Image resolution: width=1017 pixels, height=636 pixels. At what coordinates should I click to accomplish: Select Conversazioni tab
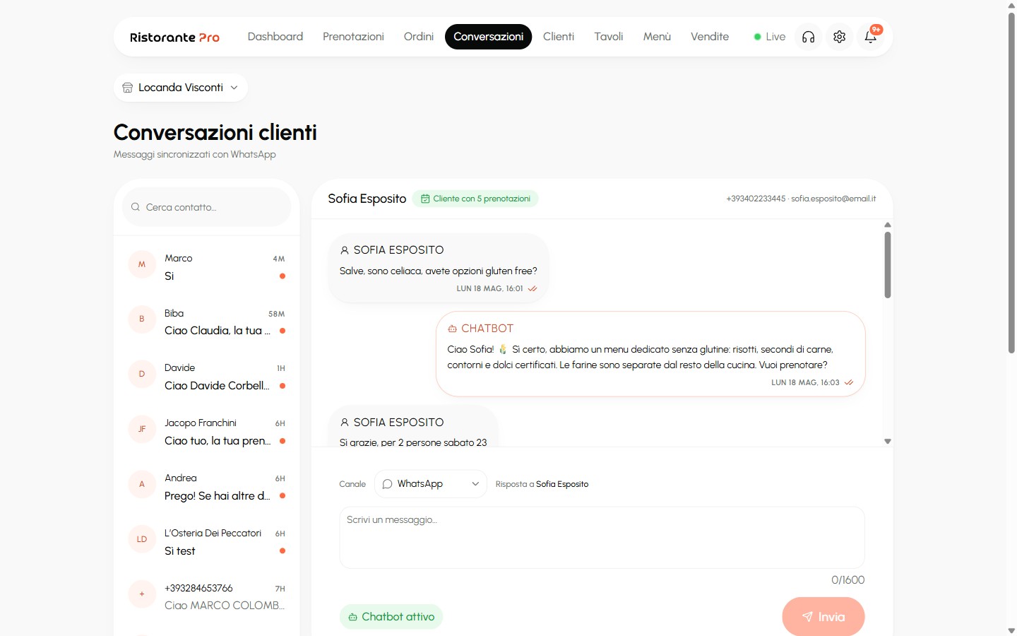coord(488,37)
